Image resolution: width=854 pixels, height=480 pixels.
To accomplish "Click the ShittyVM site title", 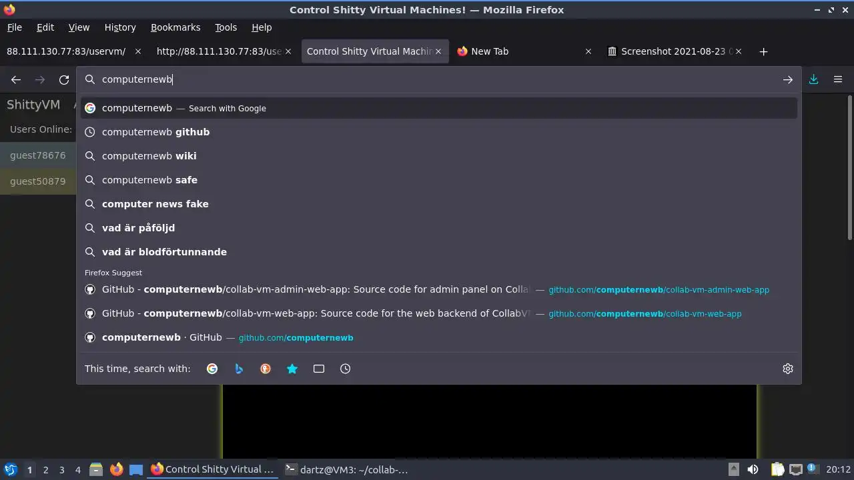I will pyautogui.click(x=33, y=105).
